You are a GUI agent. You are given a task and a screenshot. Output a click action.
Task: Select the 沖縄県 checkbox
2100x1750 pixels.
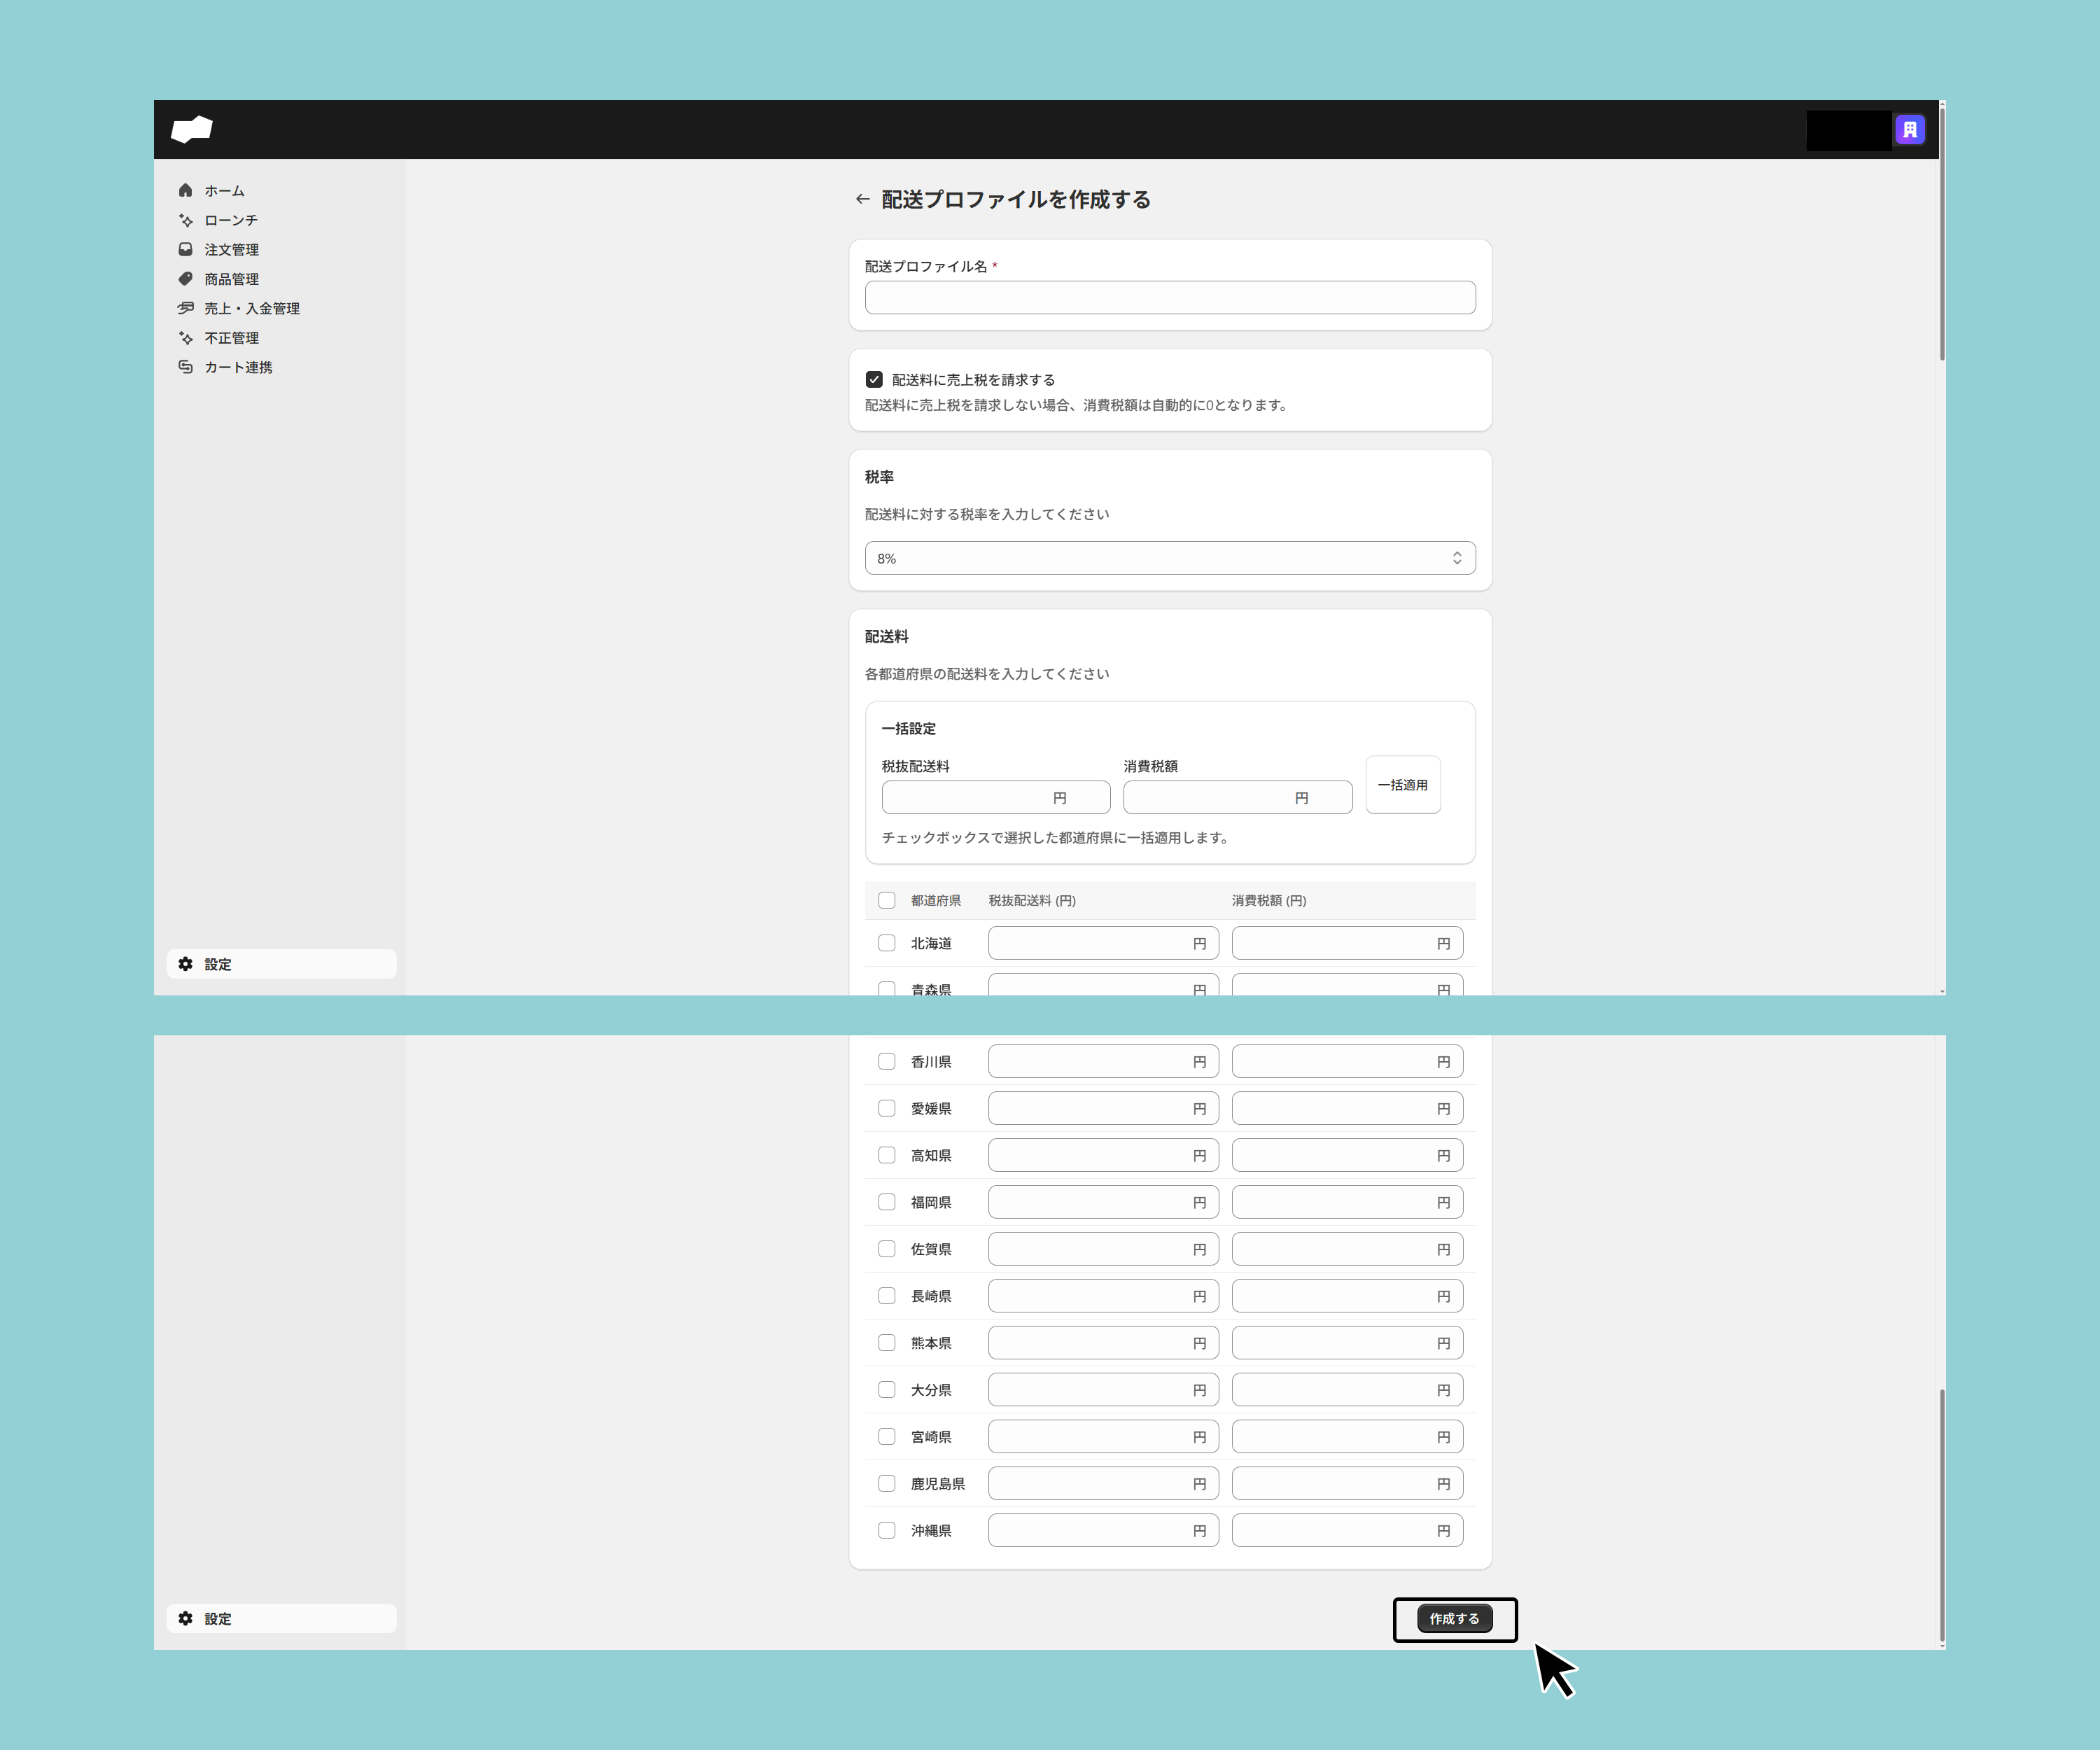point(886,1530)
